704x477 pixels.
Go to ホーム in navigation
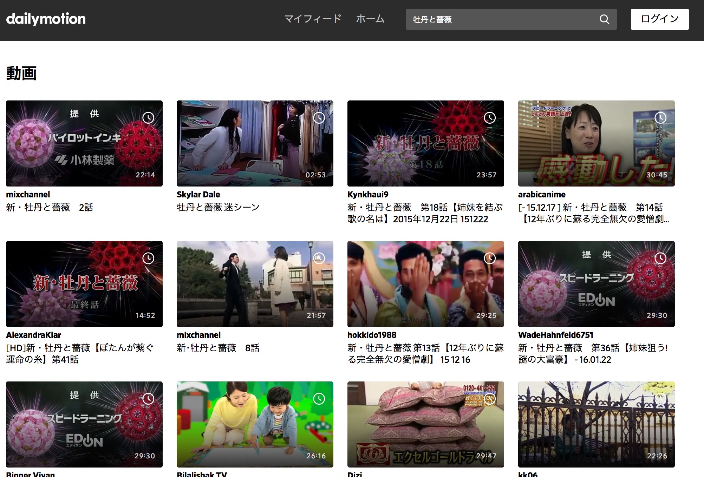(x=370, y=19)
